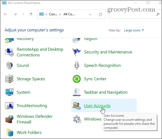Open the System link

coord(24,92)
